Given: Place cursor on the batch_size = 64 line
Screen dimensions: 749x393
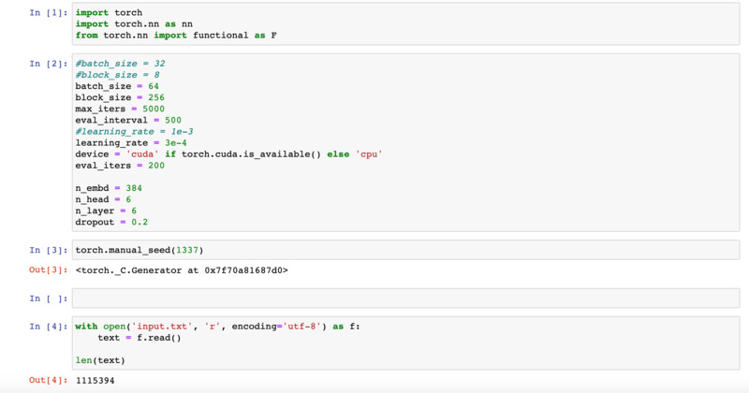Looking at the screenshot, I should (x=117, y=86).
